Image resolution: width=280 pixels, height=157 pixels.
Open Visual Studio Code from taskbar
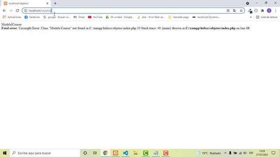pos(126,153)
